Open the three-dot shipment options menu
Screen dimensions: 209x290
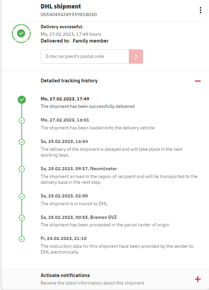pyautogui.click(x=201, y=10)
